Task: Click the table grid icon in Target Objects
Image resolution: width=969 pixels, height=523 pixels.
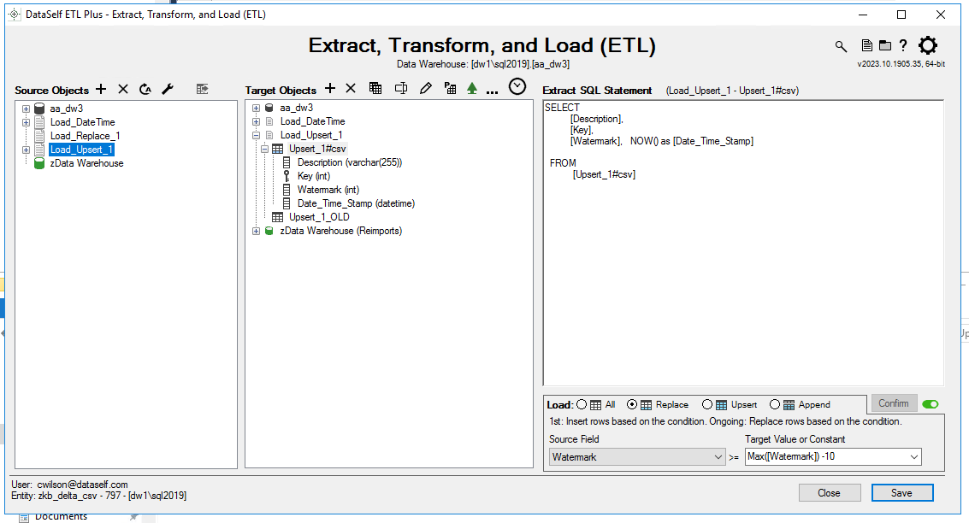Action: pos(375,88)
